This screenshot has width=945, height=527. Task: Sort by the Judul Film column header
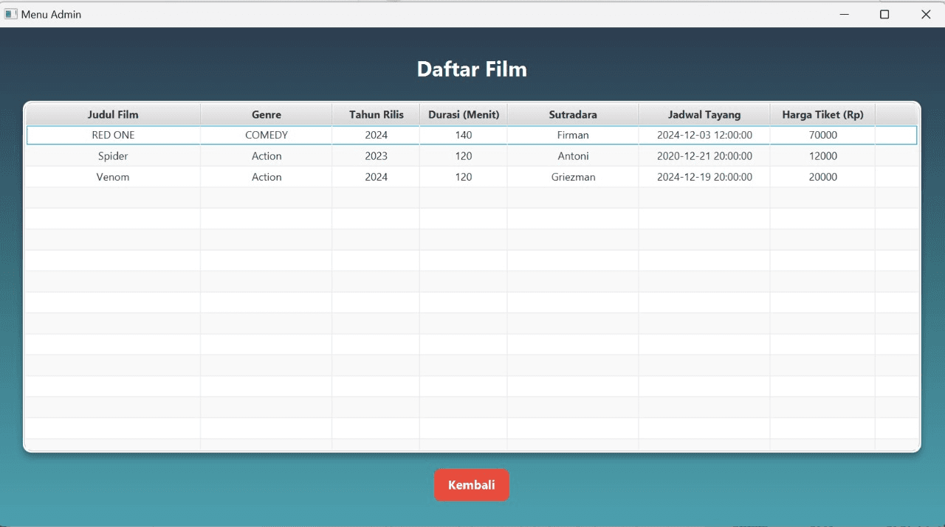[113, 114]
